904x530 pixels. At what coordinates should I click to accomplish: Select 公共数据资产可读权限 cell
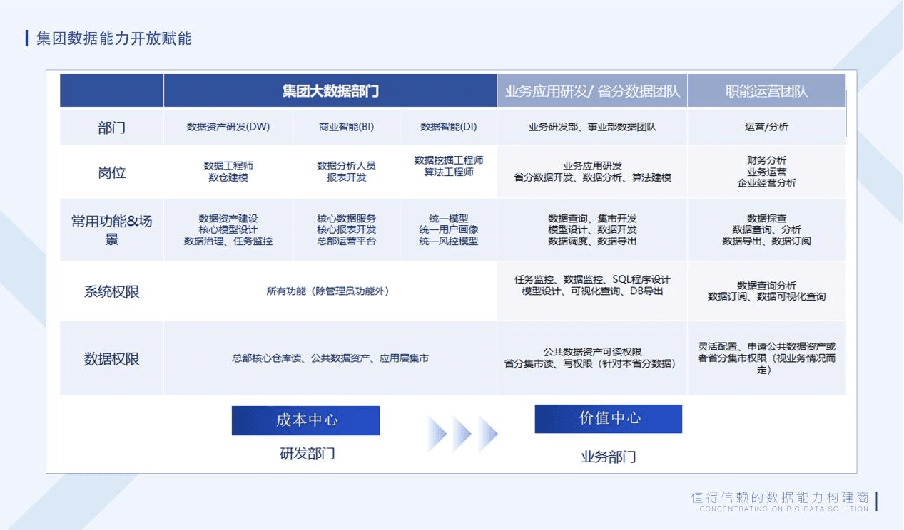(592, 358)
